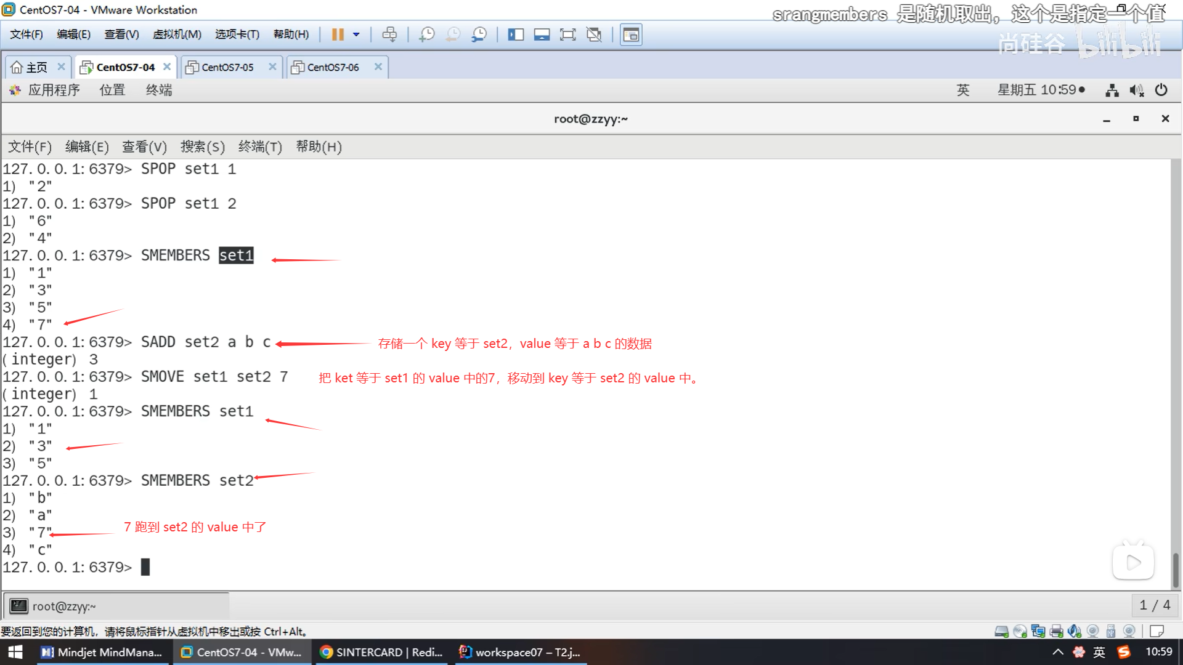Click the terminal vertical scrollbar thumb
This screenshot has height=665, width=1183.
(1176, 570)
